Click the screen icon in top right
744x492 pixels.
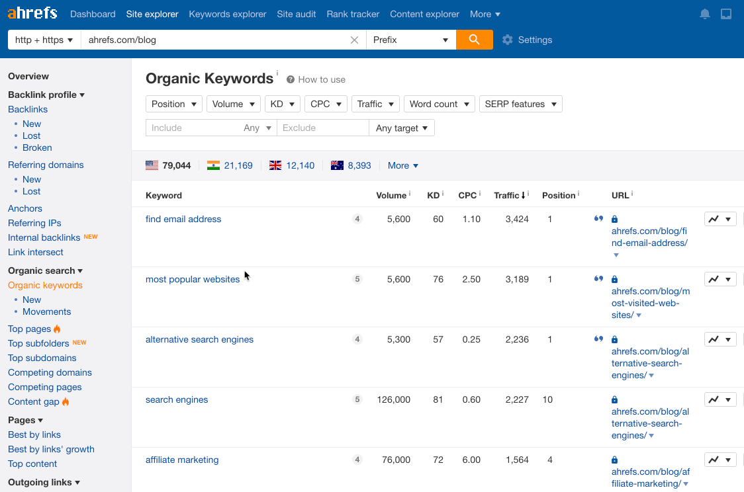point(726,14)
